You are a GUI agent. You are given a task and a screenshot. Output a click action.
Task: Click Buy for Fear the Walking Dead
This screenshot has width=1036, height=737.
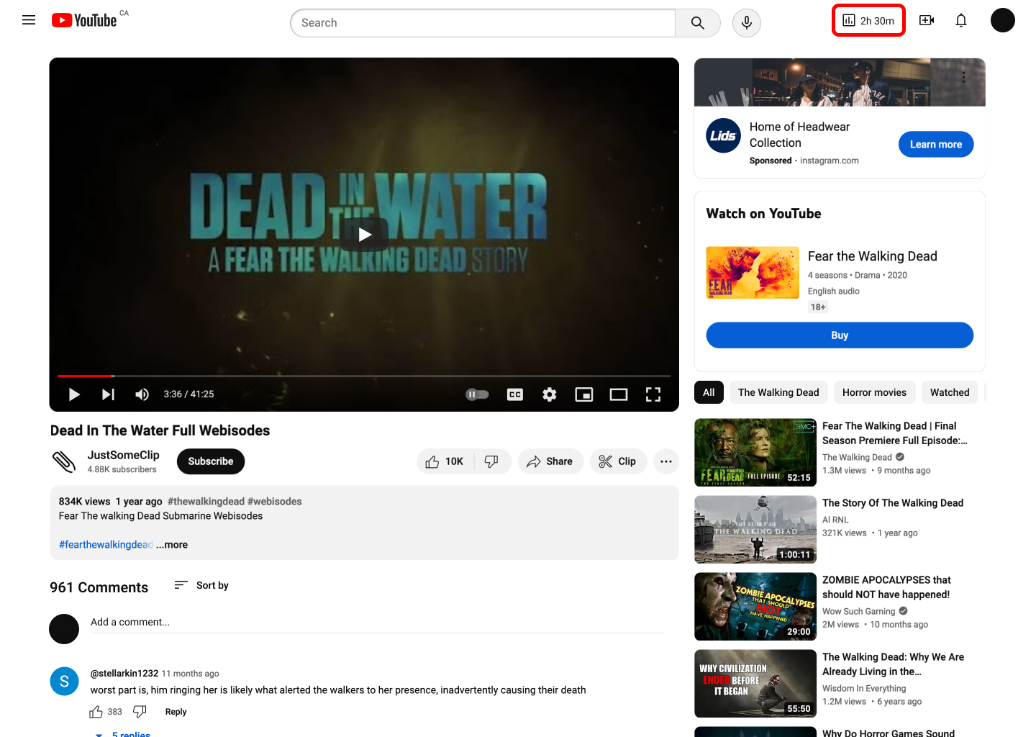(x=840, y=335)
